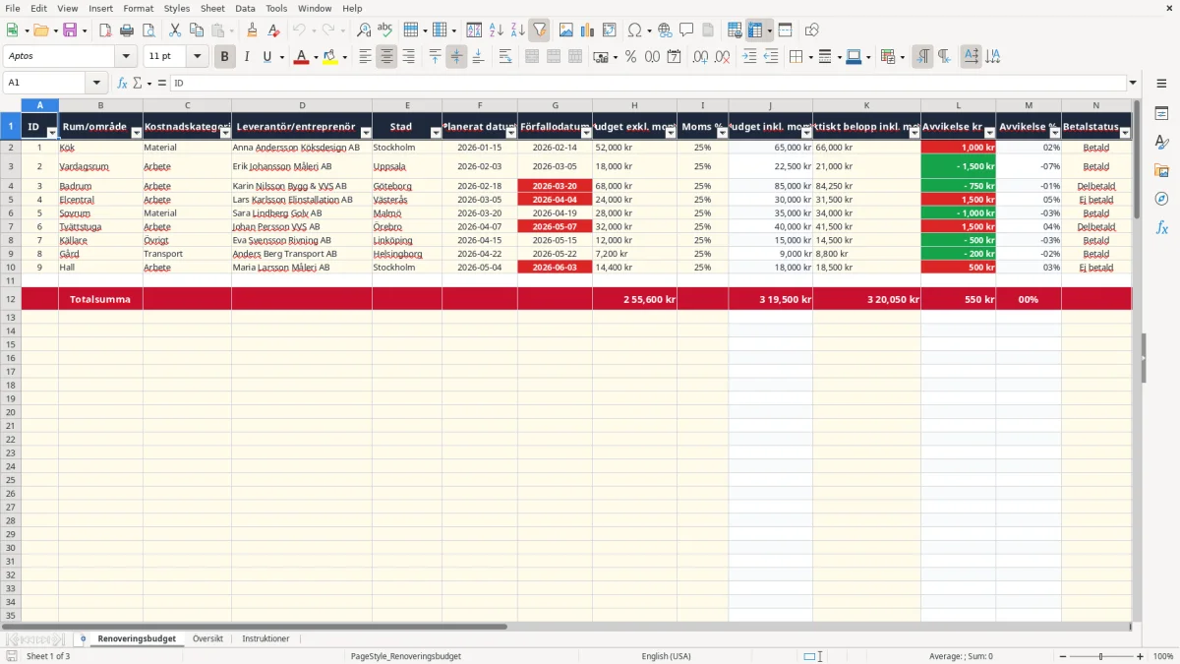The image size is (1180, 664).
Task: Open sidebar Properties panel icon
Action: (x=1161, y=114)
